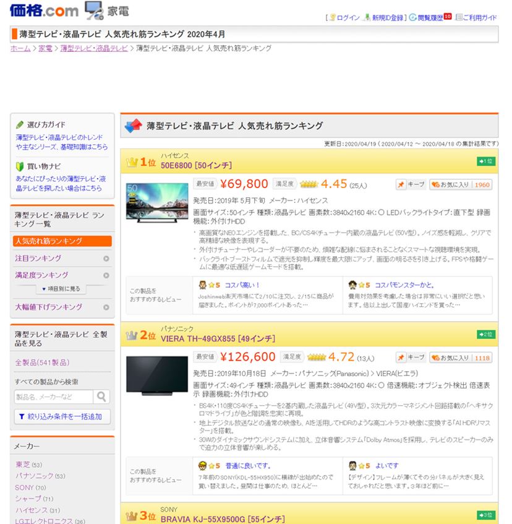512x524 pixels.
Task: Click gold crown icon for 1位
Action: [x=132, y=163]
